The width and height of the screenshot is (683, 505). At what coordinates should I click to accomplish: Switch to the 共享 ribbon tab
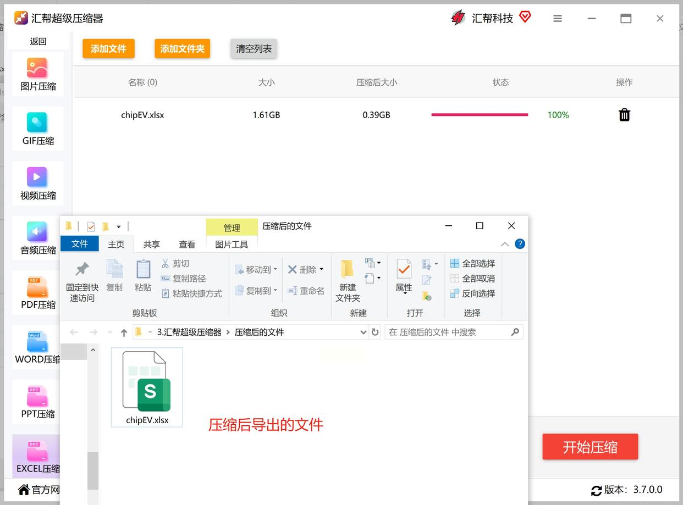(x=151, y=244)
